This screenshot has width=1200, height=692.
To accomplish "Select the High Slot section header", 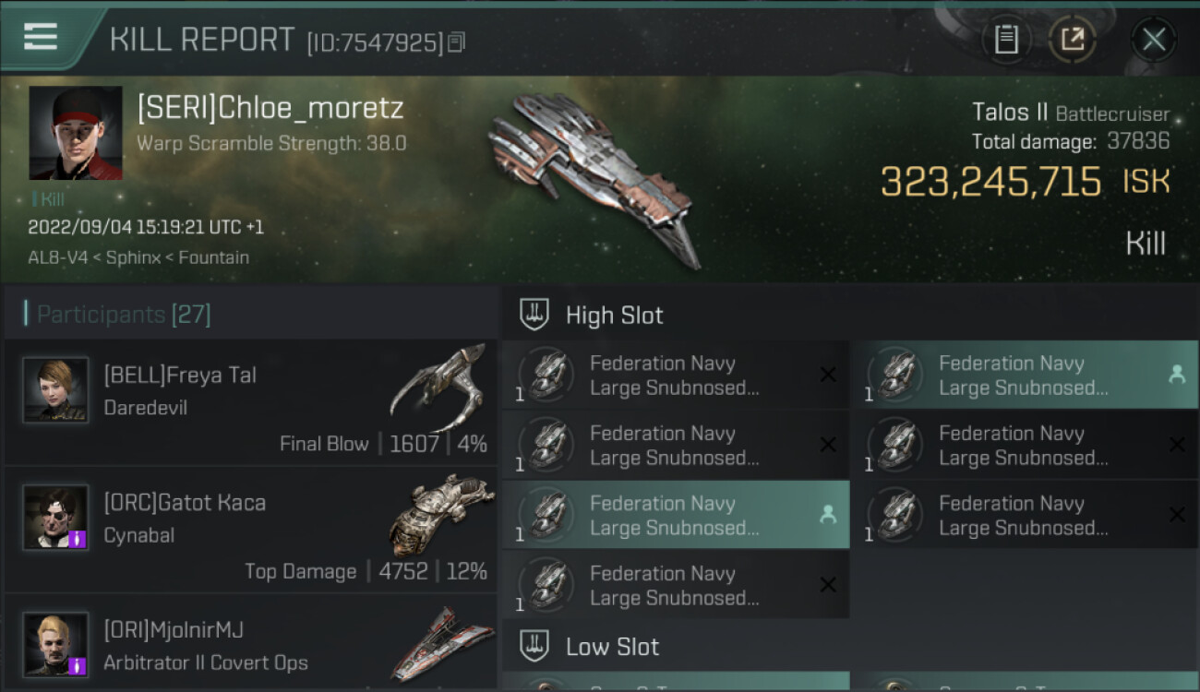I will [614, 315].
